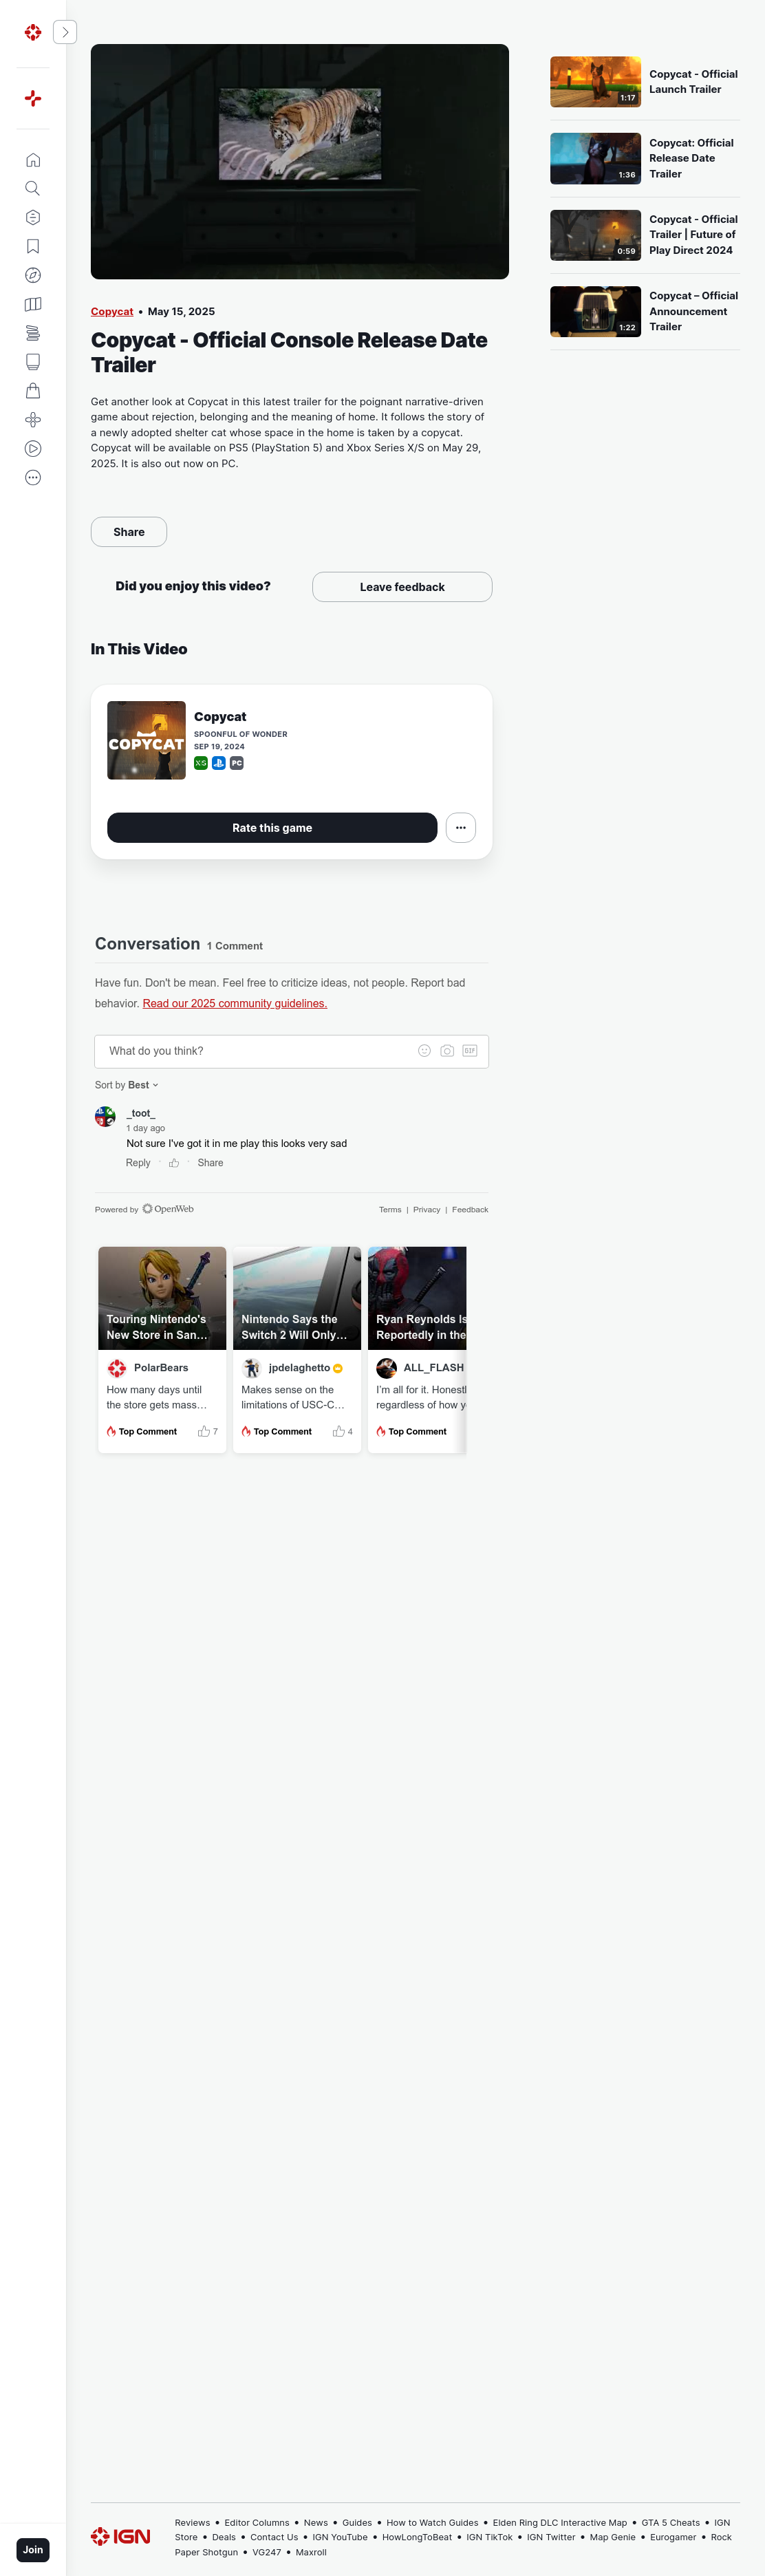Click the Copycat game title in the card
The width and height of the screenshot is (765, 2576).
click(220, 717)
